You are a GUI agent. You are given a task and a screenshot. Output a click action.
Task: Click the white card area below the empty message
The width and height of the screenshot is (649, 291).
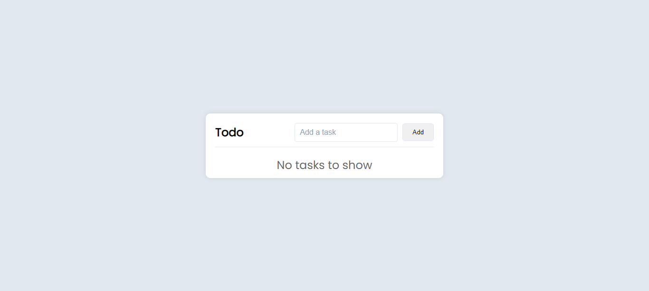click(x=324, y=175)
